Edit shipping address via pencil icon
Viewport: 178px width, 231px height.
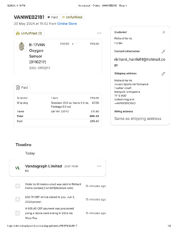[163, 74]
